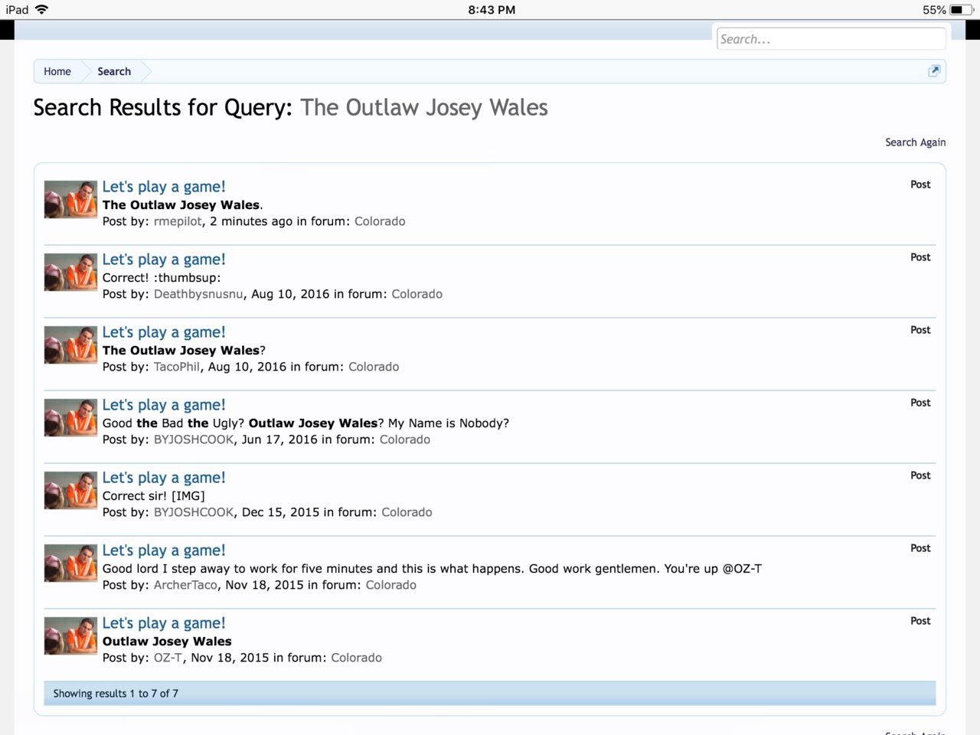Open 'Let's play a game!' title posted Dec 15, 2015
Screen dimensions: 980x735
(x=164, y=478)
